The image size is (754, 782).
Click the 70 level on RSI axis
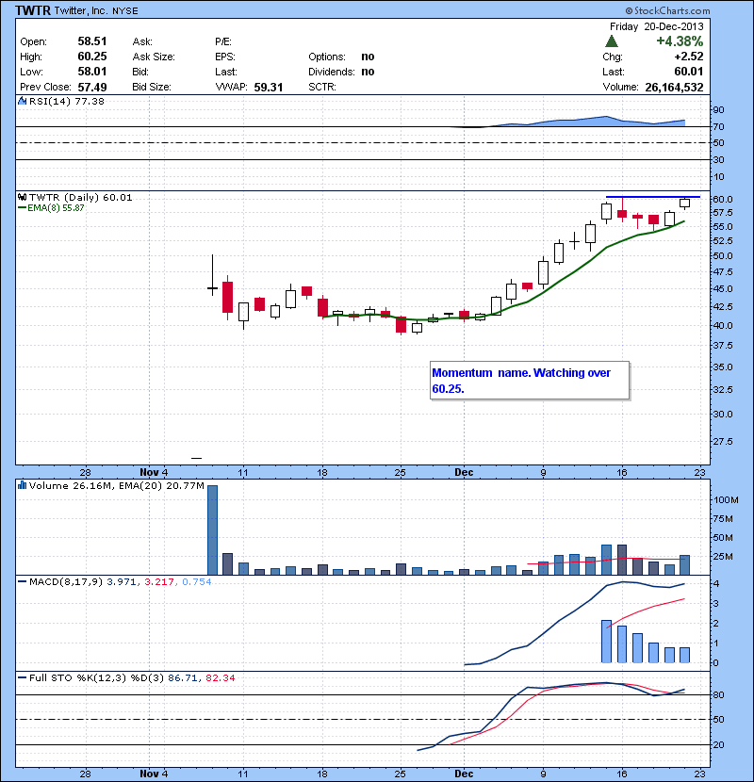point(718,126)
